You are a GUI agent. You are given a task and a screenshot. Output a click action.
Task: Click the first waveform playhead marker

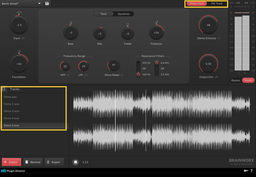tap(115, 121)
